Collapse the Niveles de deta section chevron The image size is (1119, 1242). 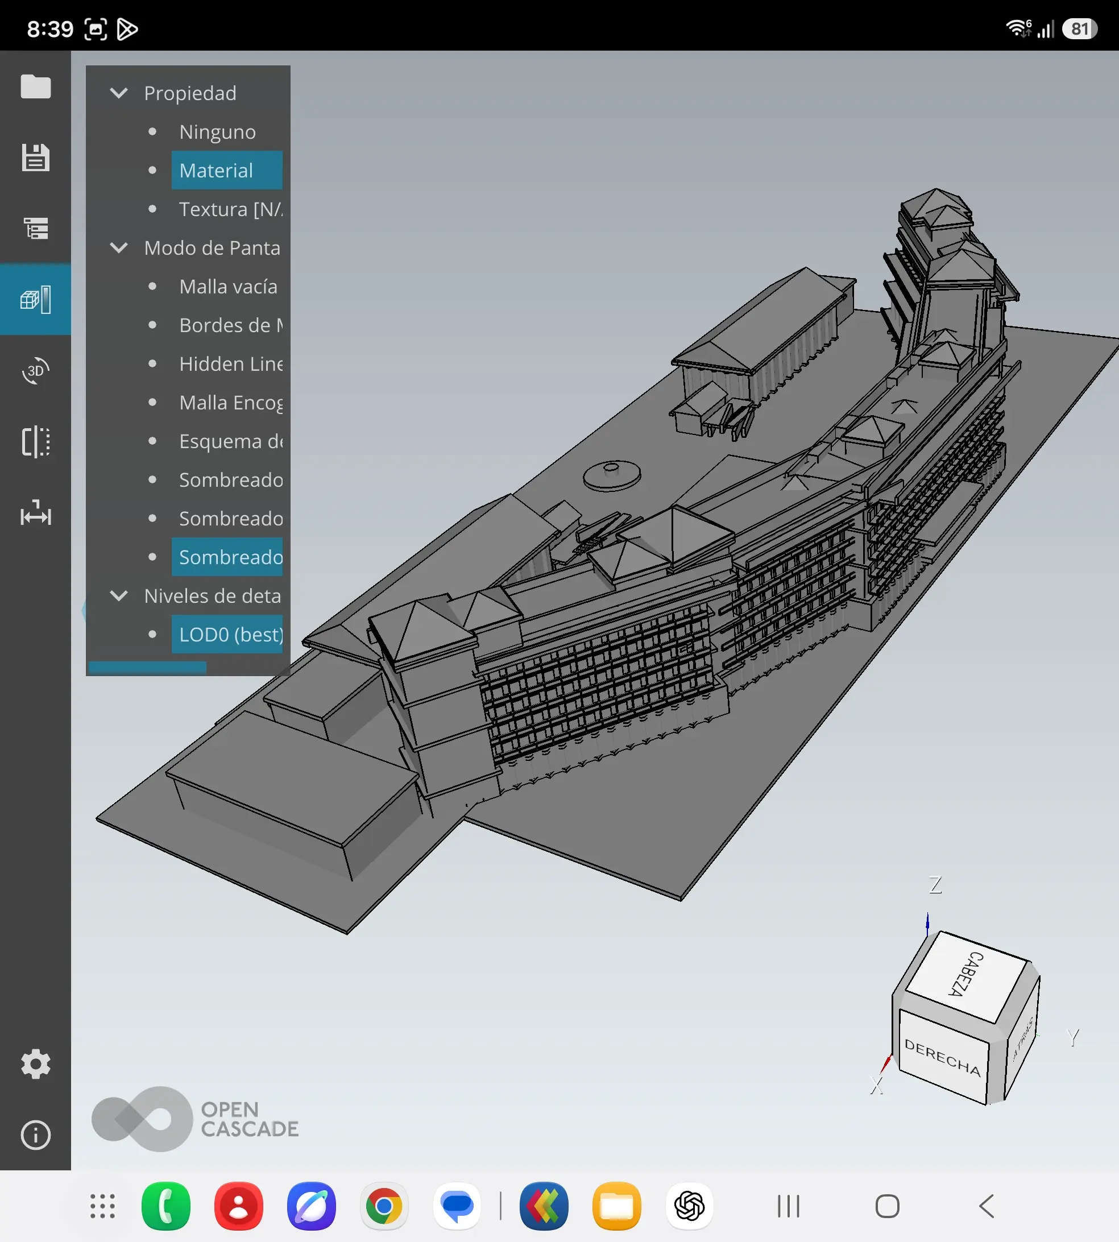(x=119, y=596)
